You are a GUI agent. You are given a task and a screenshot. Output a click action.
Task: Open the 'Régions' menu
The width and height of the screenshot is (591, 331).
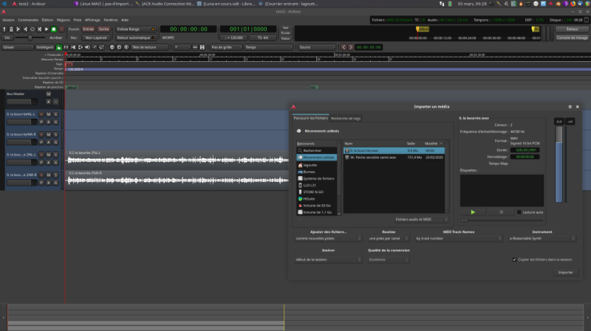[64, 20]
